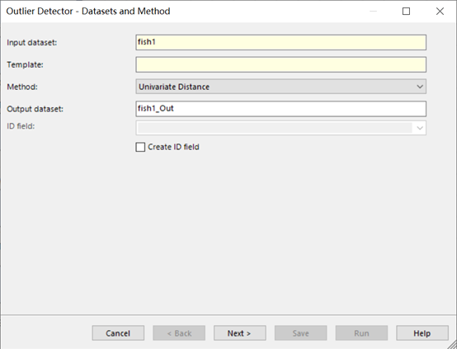Start the detector with Run button

pyautogui.click(x=361, y=333)
